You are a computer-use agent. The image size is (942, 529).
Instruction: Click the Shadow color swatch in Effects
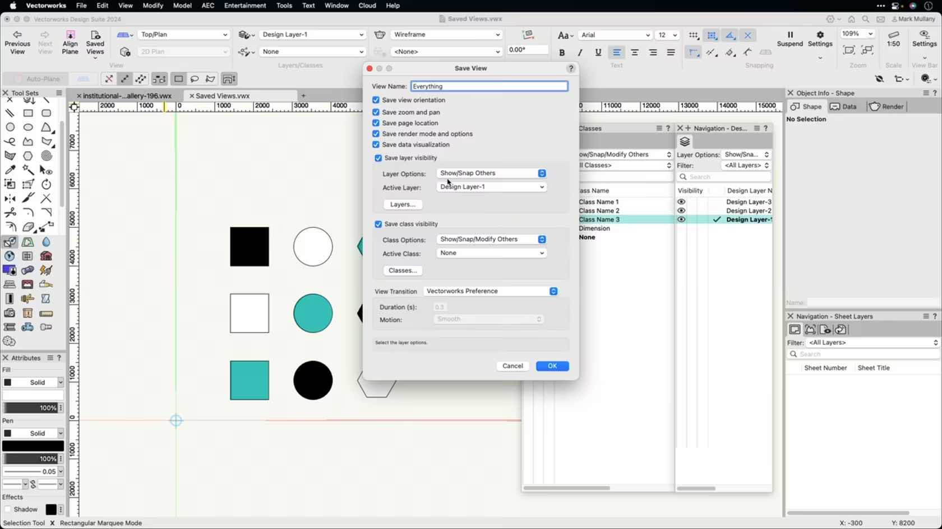(51, 509)
